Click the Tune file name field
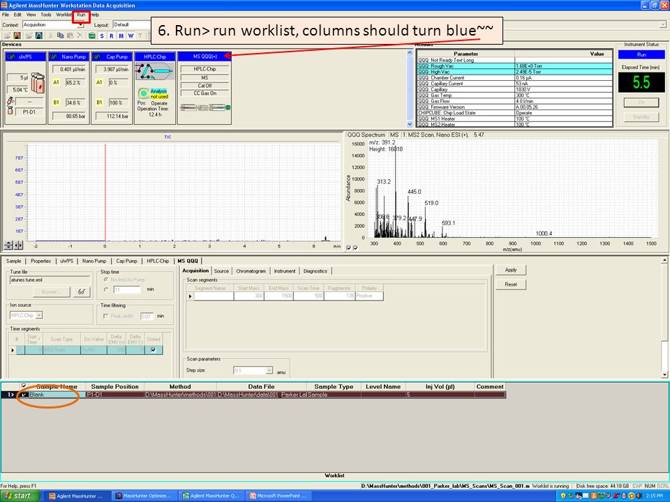This screenshot has width=670, height=502. [50, 280]
